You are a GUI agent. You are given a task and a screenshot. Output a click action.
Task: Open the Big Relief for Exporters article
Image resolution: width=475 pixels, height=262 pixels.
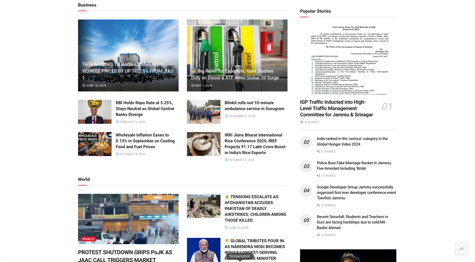pos(235,74)
